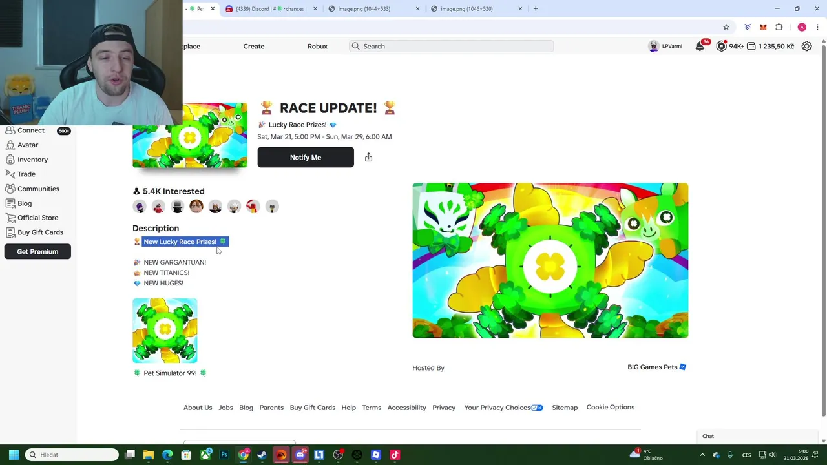Open Communities in the sidebar
This screenshot has width=827, height=465.
pyautogui.click(x=38, y=189)
